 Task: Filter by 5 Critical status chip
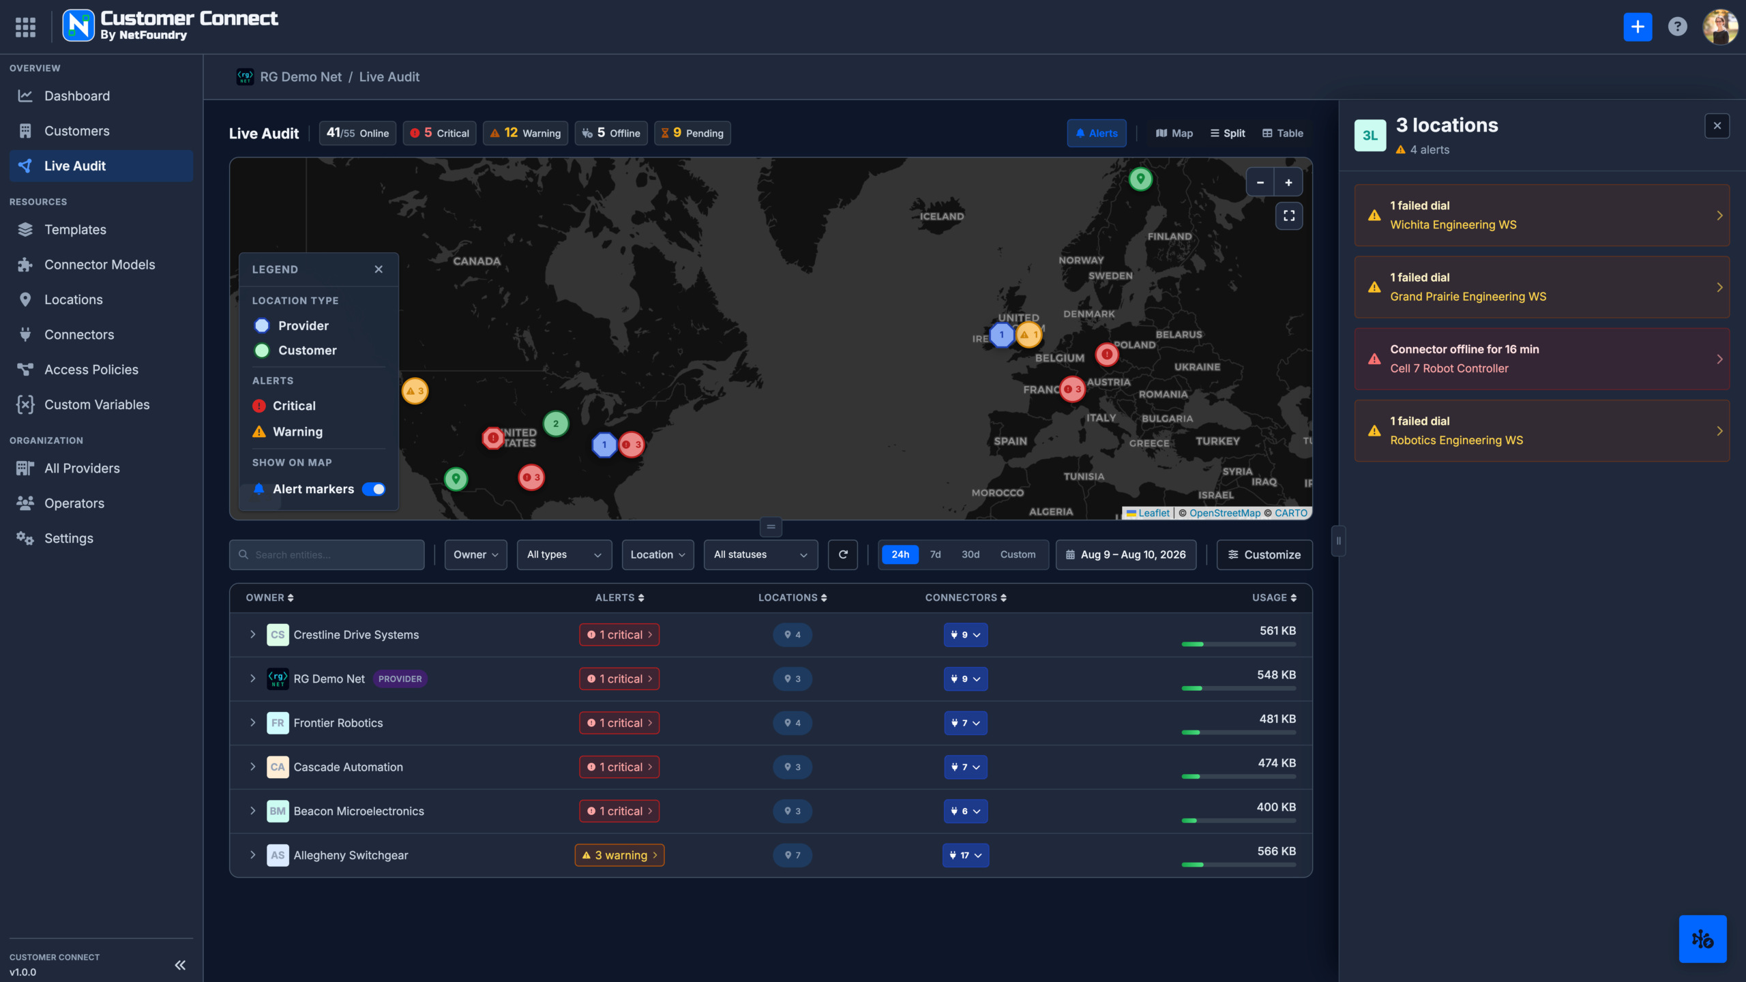pos(440,134)
